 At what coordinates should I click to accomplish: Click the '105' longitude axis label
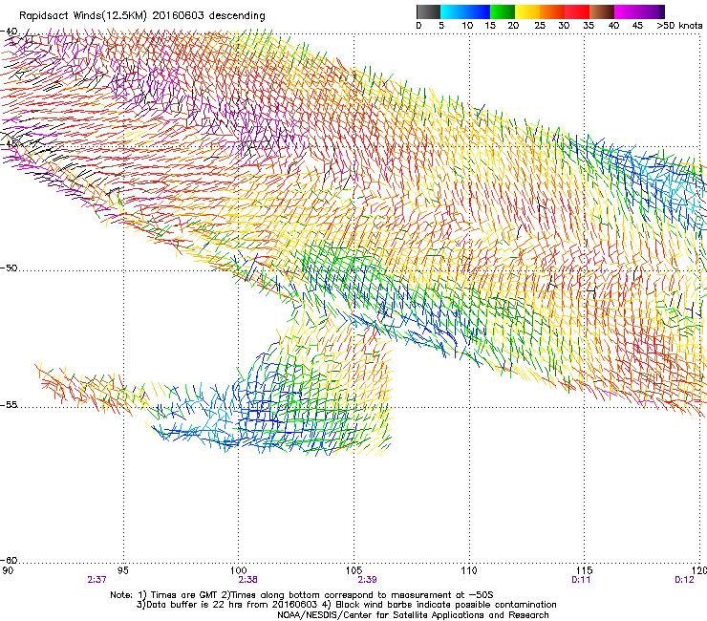click(x=353, y=570)
